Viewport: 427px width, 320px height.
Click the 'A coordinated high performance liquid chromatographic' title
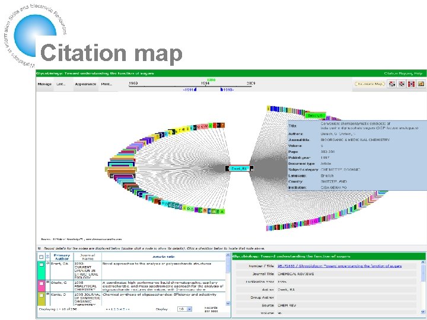(x=162, y=286)
